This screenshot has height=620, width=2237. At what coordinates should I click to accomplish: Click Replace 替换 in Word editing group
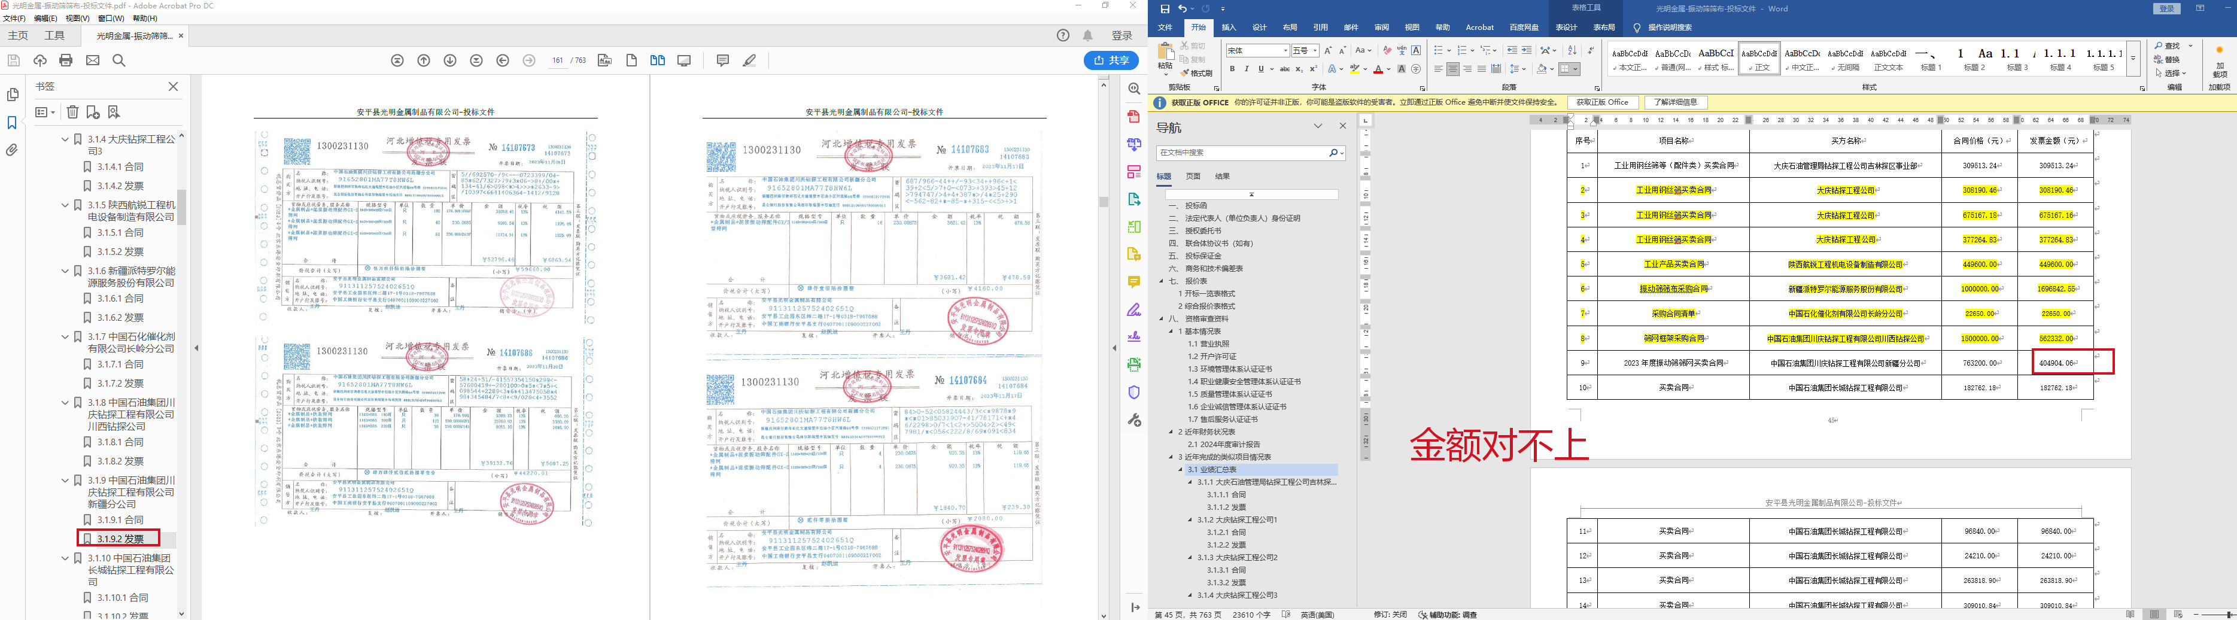point(2166,60)
